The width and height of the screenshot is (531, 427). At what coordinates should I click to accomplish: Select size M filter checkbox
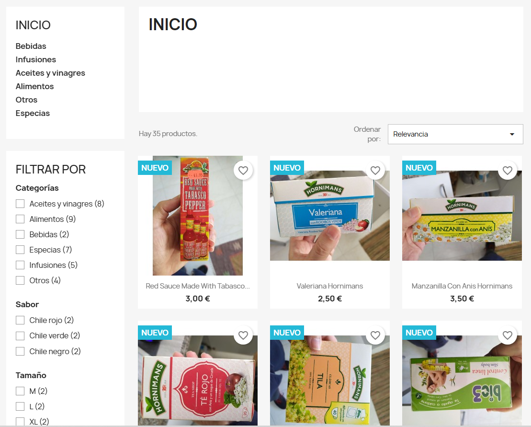20,391
